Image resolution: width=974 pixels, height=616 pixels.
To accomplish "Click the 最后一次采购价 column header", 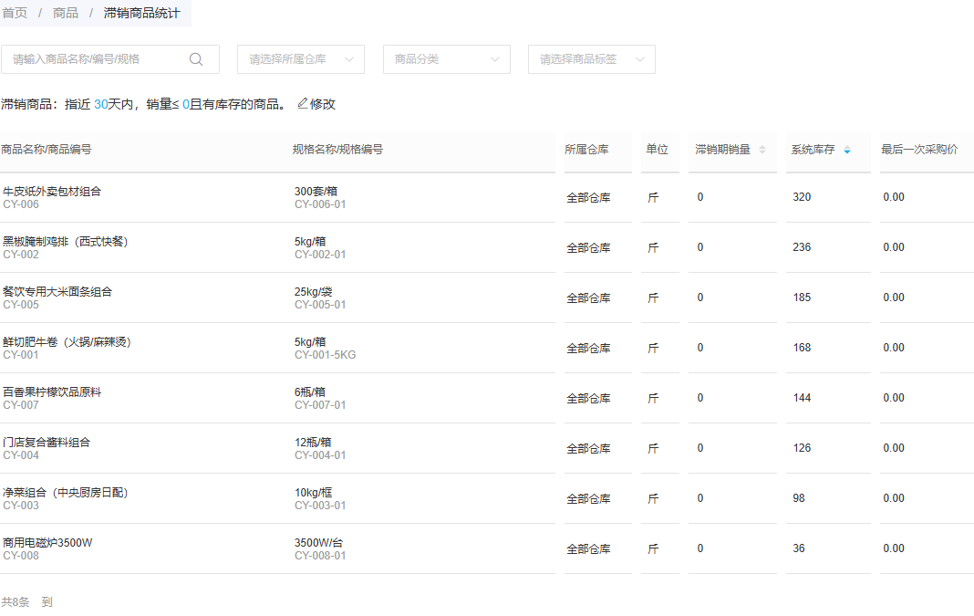I will click(919, 149).
